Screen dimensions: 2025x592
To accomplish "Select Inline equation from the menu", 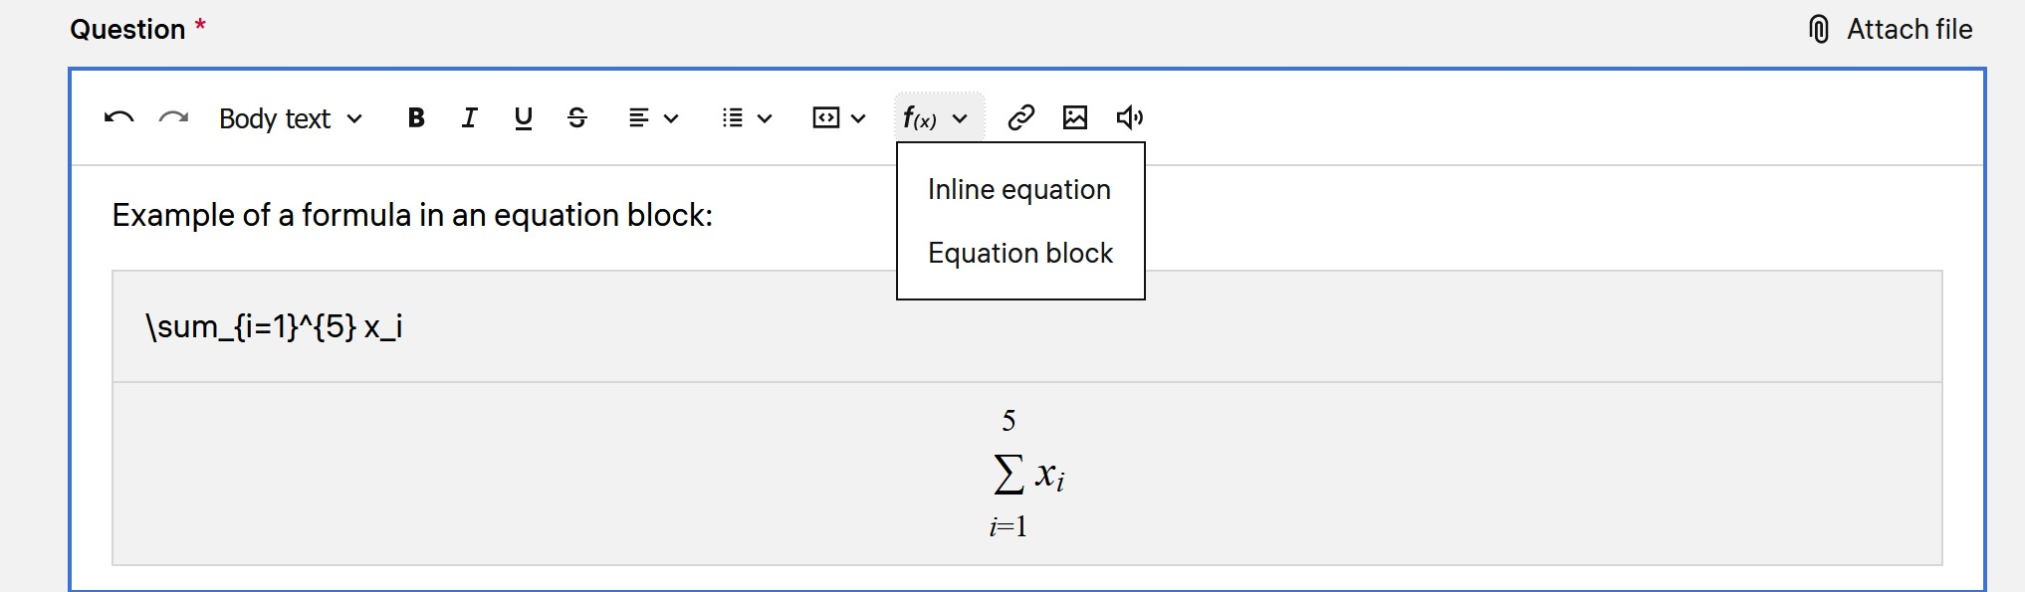I will (x=1018, y=189).
